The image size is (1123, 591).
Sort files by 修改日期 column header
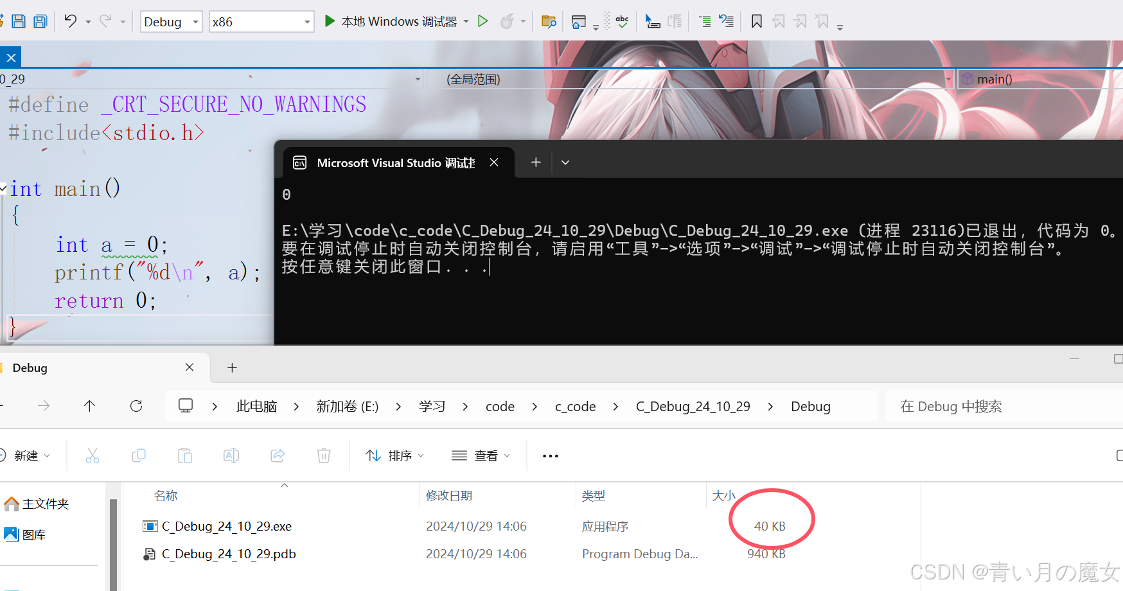pyautogui.click(x=449, y=495)
